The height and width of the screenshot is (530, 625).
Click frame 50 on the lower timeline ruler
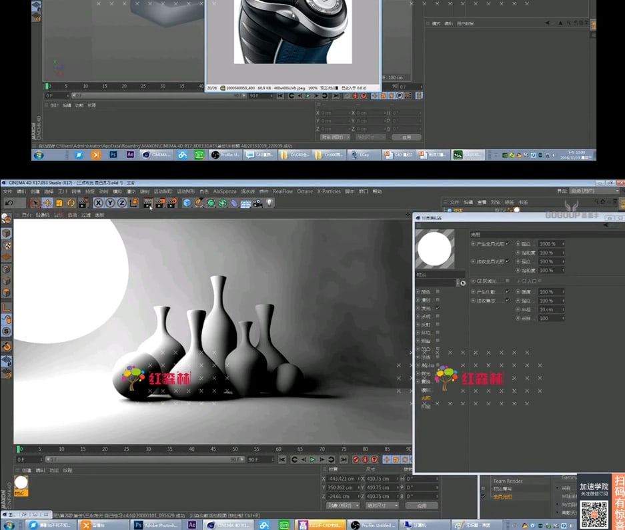(235, 449)
